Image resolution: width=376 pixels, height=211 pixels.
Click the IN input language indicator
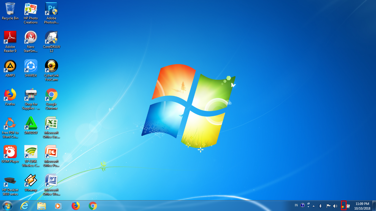pyautogui.click(x=296, y=205)
